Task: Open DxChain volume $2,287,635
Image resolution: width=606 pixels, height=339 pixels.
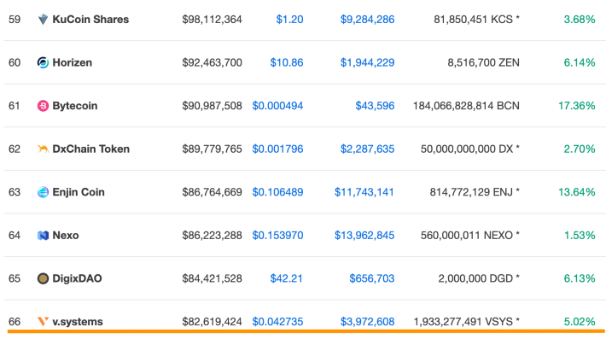Action: [368, 149]
